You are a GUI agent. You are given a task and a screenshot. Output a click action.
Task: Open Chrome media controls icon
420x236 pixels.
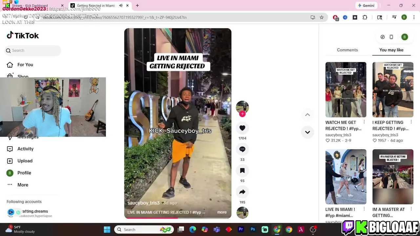point(394,17)
